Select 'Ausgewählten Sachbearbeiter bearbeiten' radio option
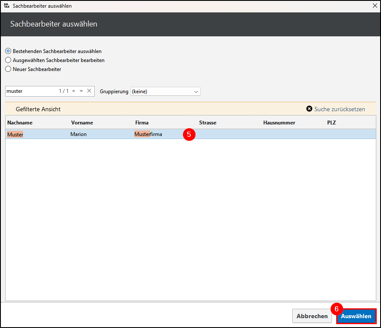This screenshot has width=381, height=328. (x=8, y=60)
